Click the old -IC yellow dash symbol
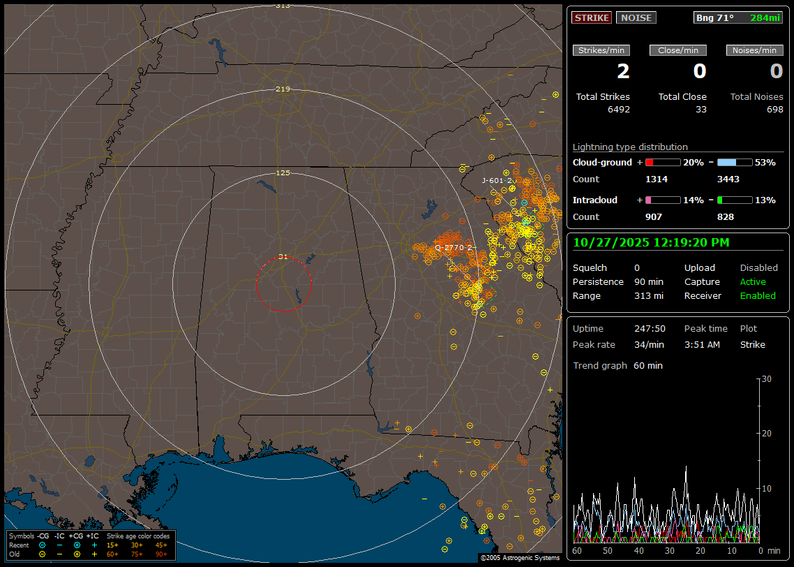Image resolution: width=794 pixels, height=567 pixels. [59, 554]
